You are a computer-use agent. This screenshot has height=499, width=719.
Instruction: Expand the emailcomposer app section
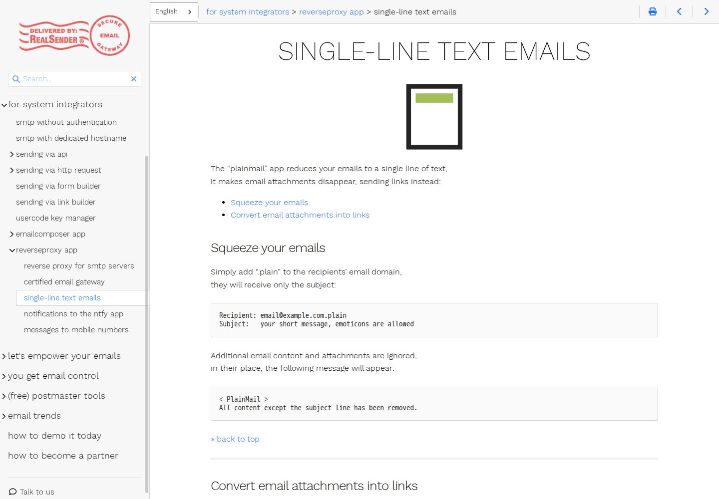click(x=11, y=234)
